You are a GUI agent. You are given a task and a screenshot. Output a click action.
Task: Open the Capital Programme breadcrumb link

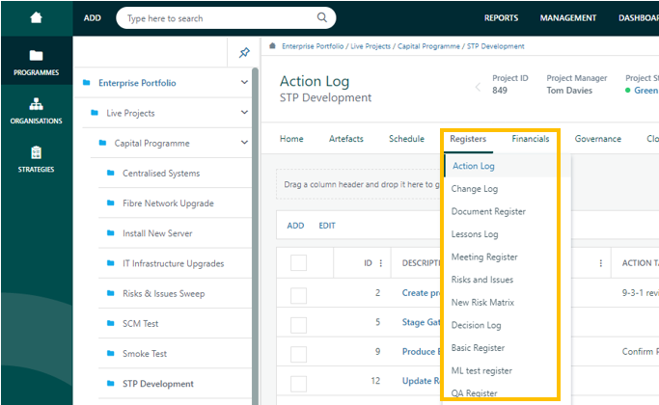point(428,46)
